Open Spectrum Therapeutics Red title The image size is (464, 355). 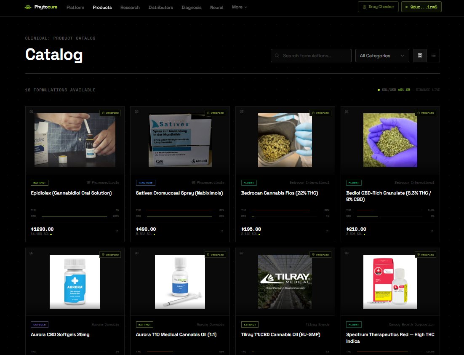(390, 338)
